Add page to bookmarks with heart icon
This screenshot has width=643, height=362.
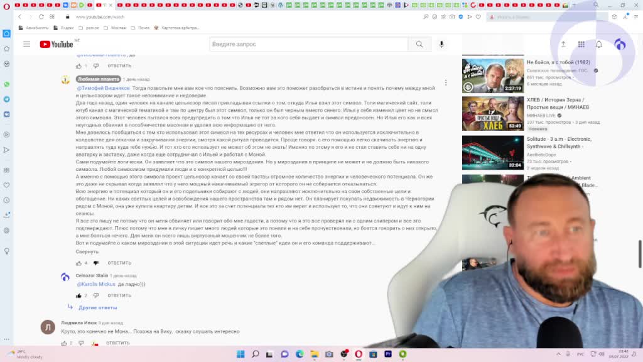(x=478, y=17)
